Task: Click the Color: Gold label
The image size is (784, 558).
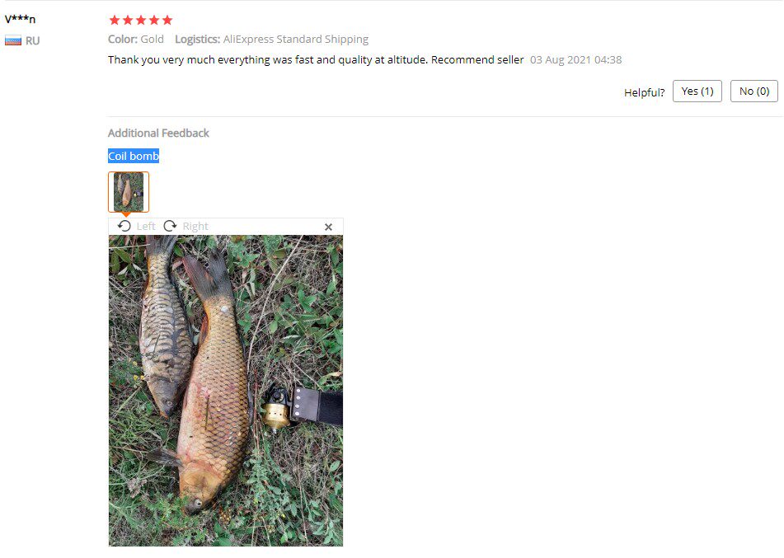Action: pos(136,39)
